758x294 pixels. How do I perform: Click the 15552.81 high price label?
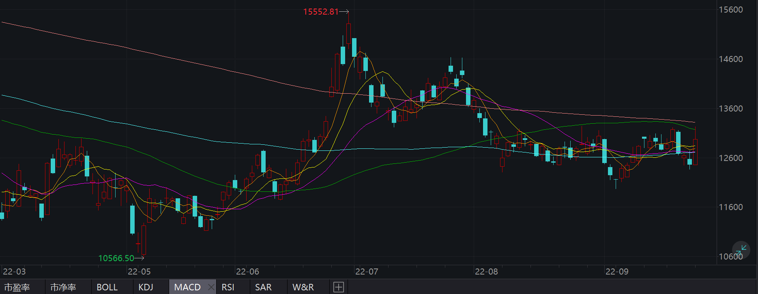click(x=320, y=12)
